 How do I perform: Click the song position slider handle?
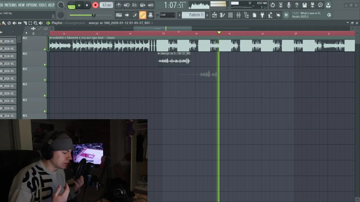point(94,15)
